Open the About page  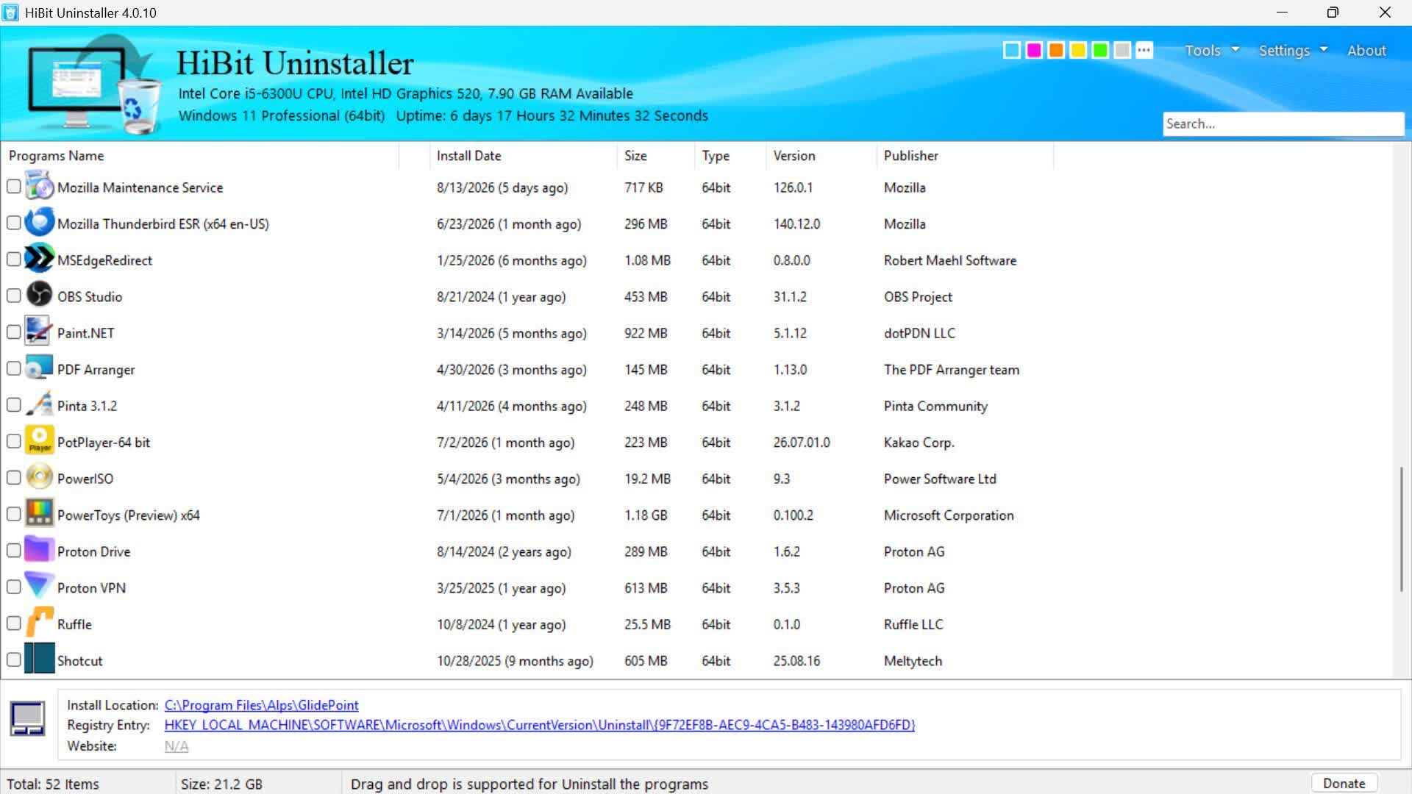click(x=1366, y=50)
